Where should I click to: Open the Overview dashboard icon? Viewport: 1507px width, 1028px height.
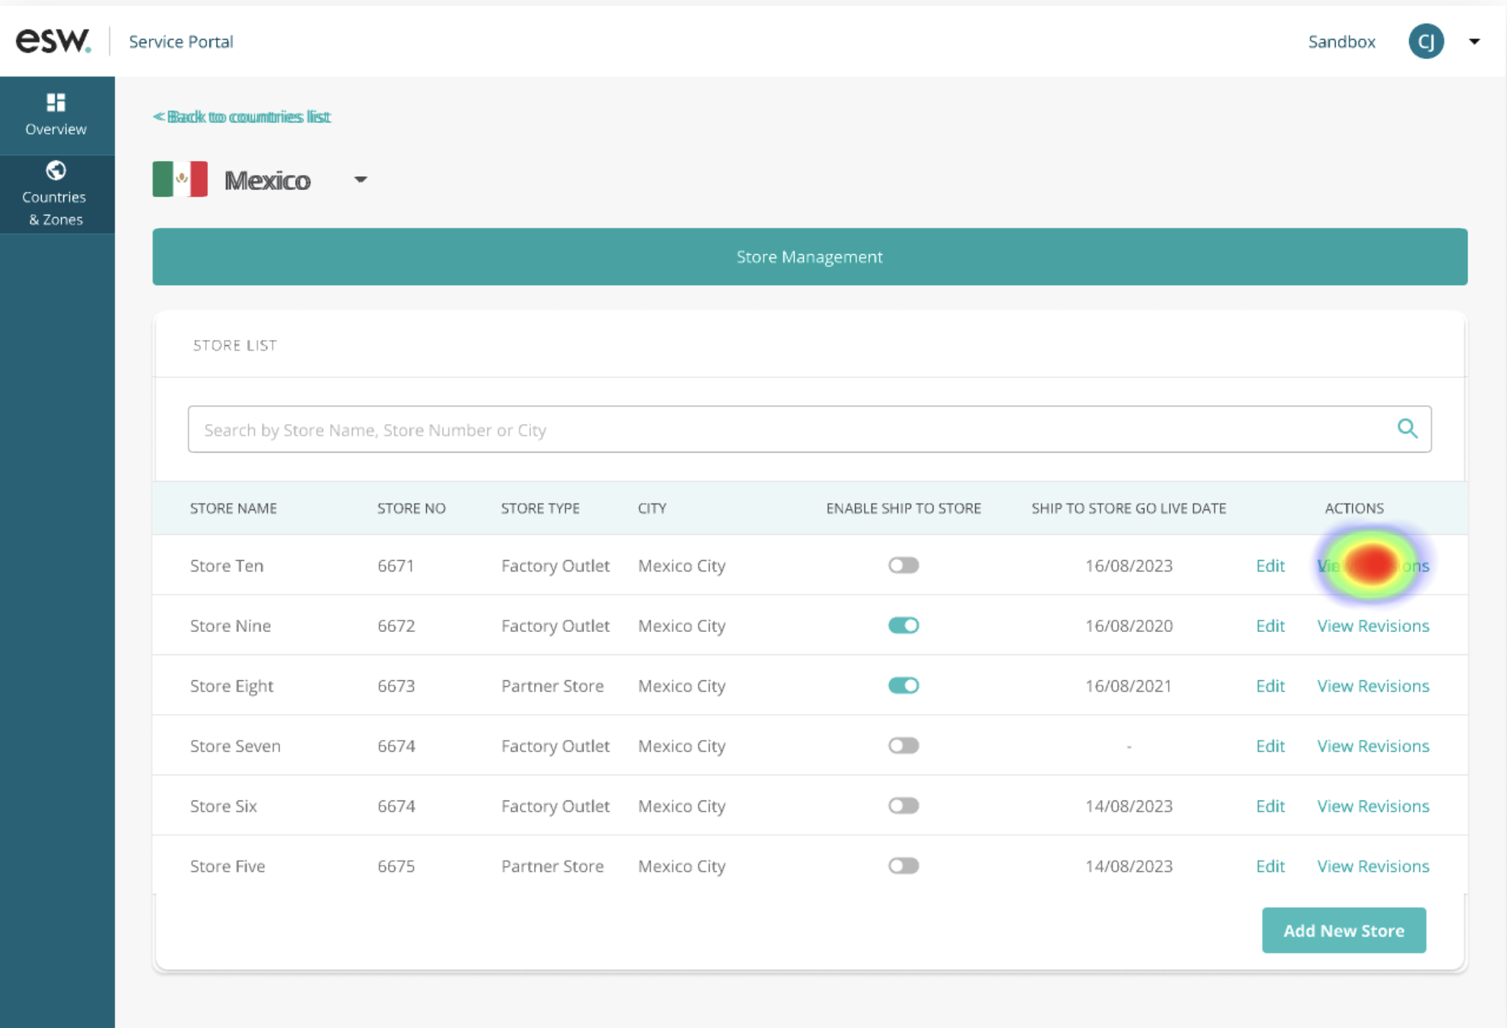tap(55, 102)
